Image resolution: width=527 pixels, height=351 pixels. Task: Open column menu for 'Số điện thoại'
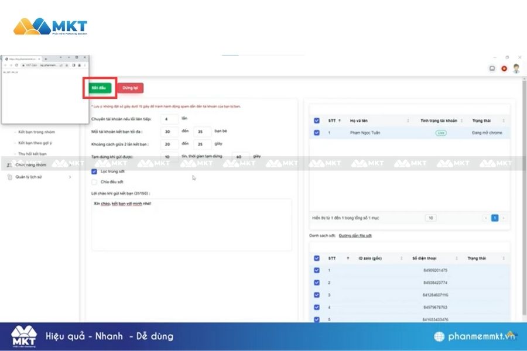(454, 258)
